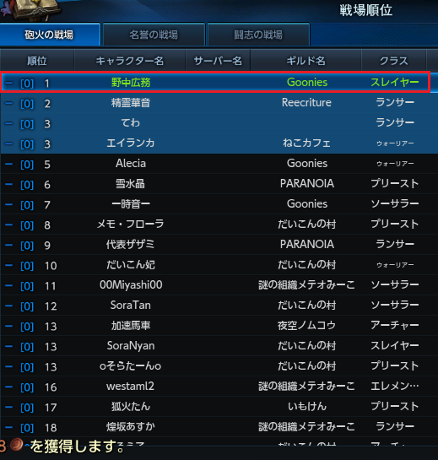The width and height of the screenshot is (438, 460).
Task: Click the rank change dash beside Alecia
Action: 9,164
